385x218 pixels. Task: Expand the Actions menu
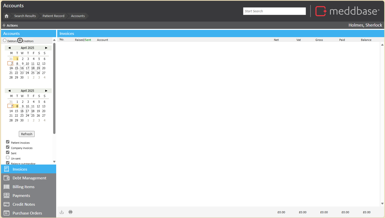tap(10, 25)
